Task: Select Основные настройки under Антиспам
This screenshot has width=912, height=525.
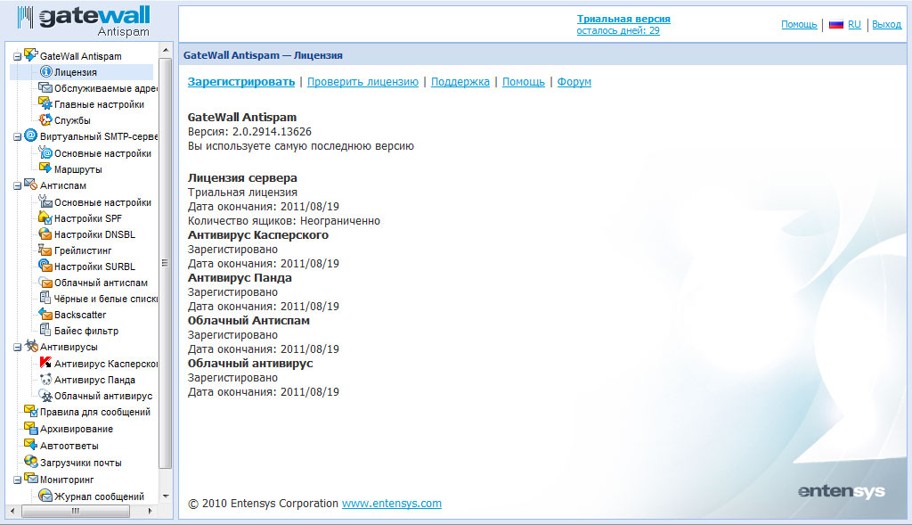Action: pyautogui.click(x=102, y=202)
